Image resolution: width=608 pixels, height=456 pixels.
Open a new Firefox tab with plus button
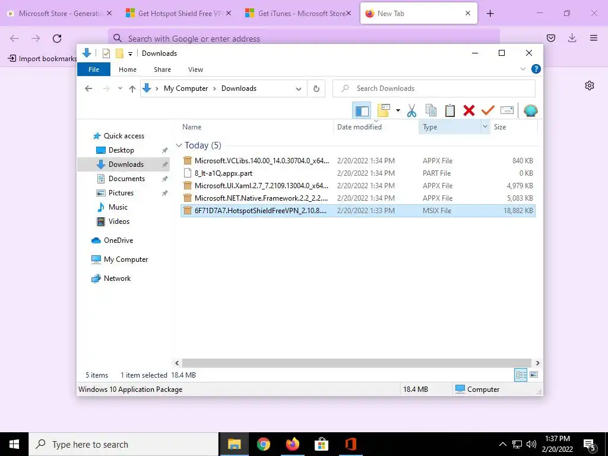(x=490, y=13)
